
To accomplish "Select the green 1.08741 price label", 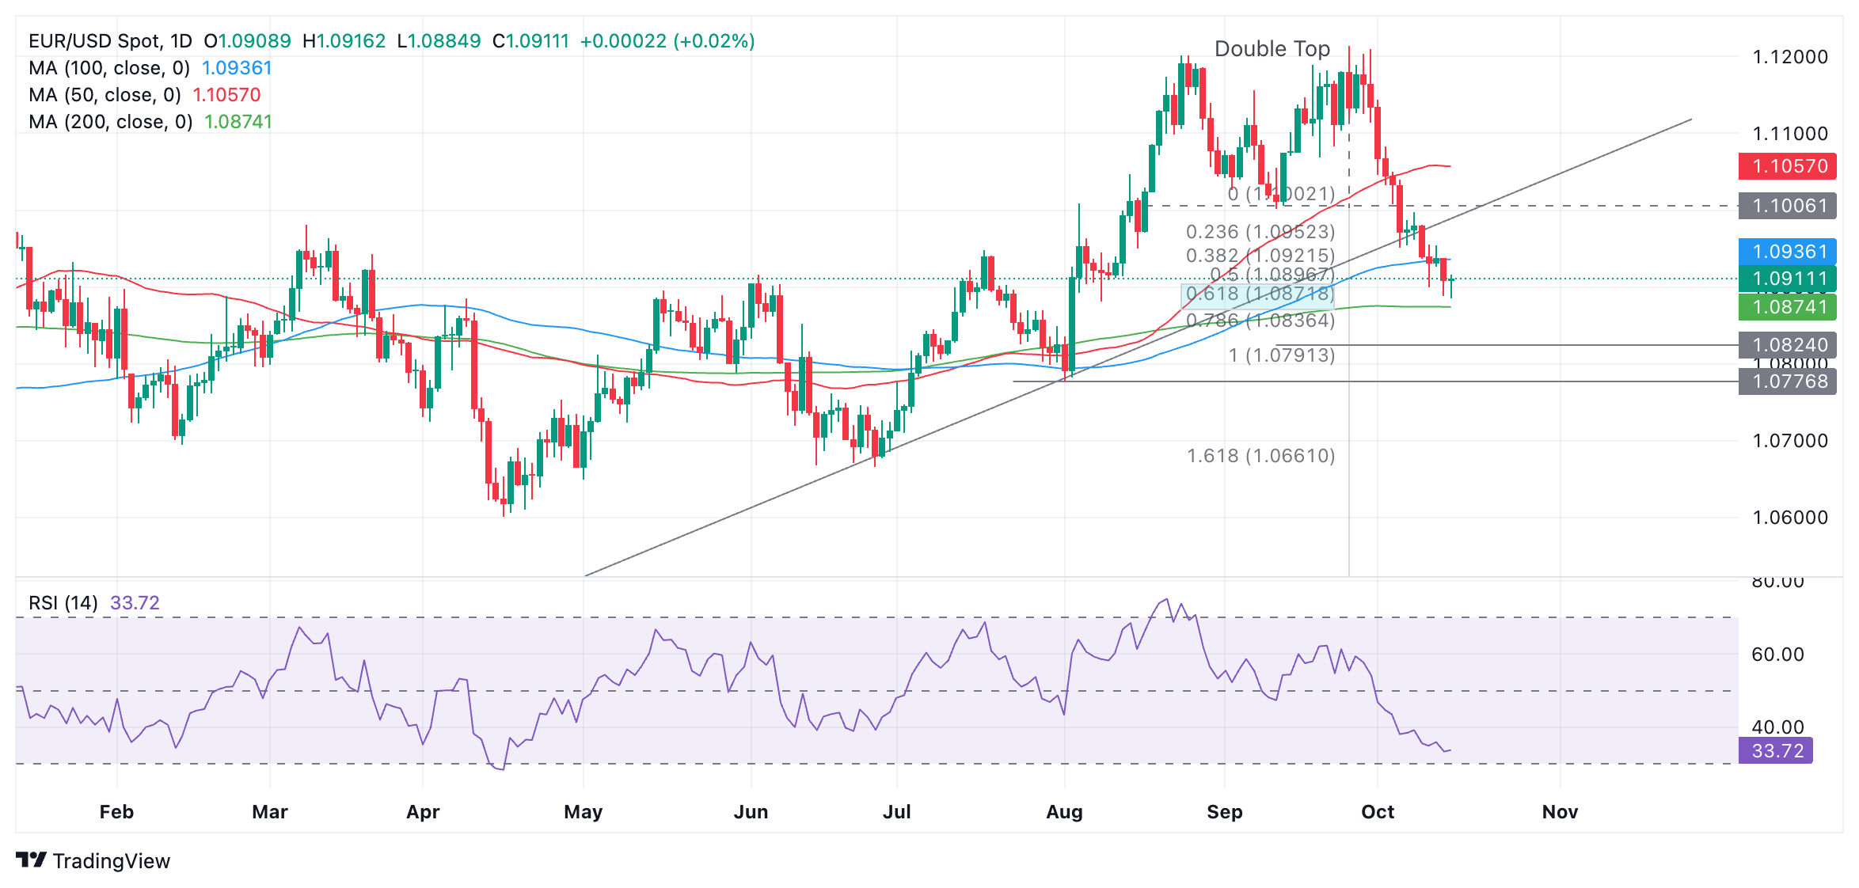I will pos(1786,307).
